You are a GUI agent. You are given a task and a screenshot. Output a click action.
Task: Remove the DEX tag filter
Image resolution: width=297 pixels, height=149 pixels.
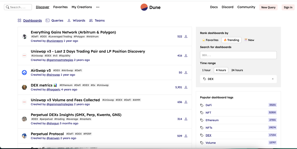(273, 79)
